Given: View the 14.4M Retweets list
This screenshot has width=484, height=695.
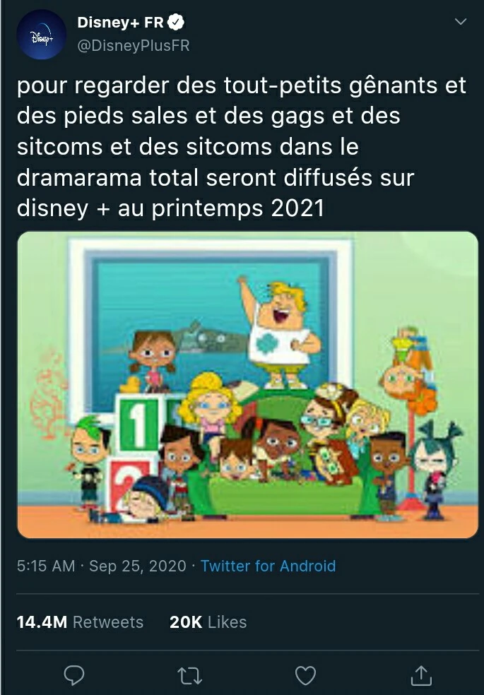Looking at the screenshot, I should coord(80,622).
